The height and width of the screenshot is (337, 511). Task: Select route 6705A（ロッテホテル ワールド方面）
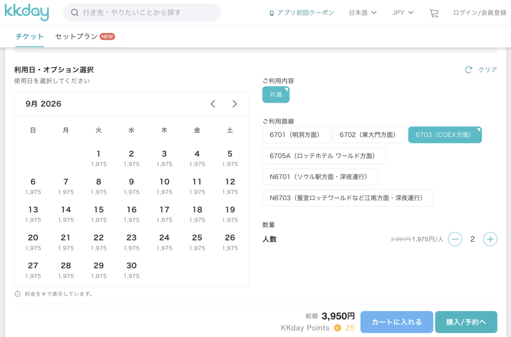324,156
